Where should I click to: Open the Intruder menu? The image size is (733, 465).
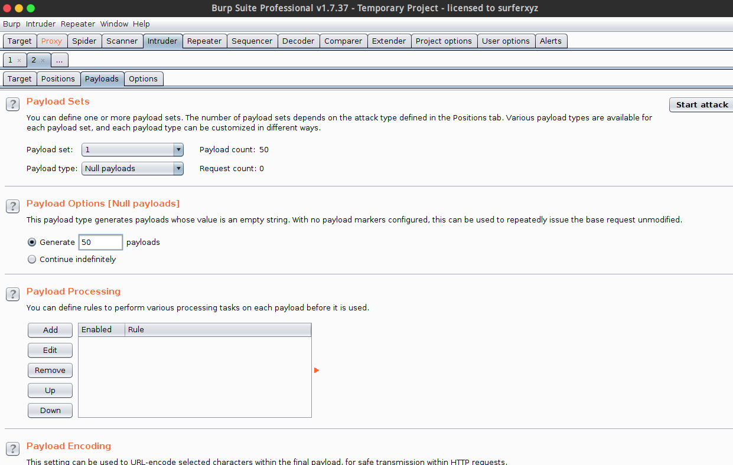[41, 24]
